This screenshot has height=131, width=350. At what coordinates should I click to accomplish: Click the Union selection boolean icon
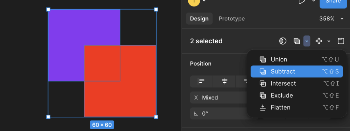click(x=297, y=41)
